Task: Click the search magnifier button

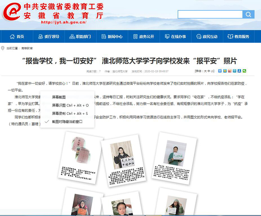Action: [248, 15]
